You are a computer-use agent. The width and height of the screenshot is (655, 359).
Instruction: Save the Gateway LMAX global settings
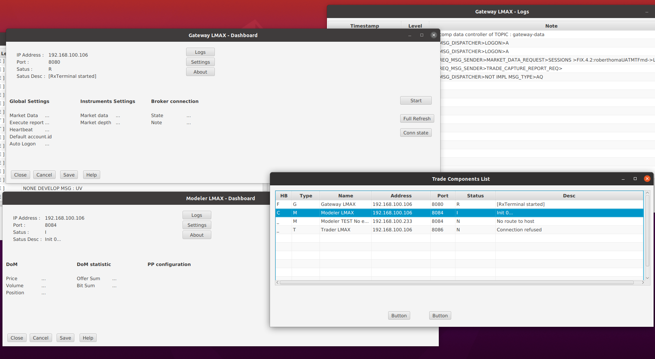pyautogui.click(x=69, y=174)
